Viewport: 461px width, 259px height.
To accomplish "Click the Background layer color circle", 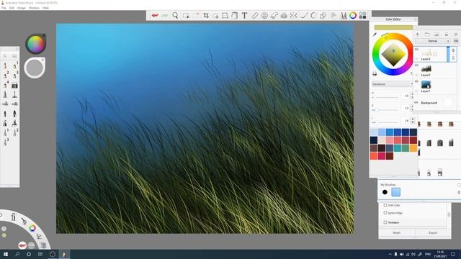I will point(448,102).
